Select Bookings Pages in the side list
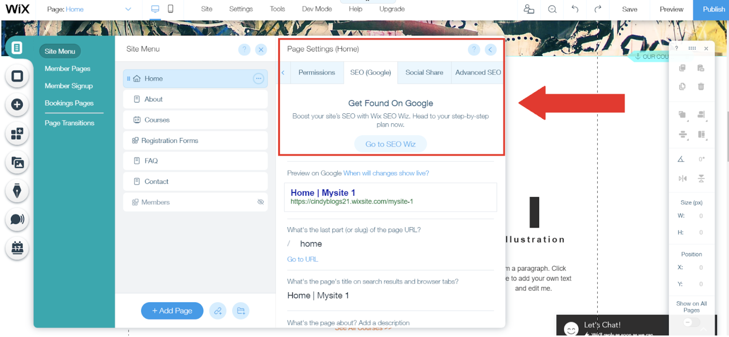 coord(69,103)
